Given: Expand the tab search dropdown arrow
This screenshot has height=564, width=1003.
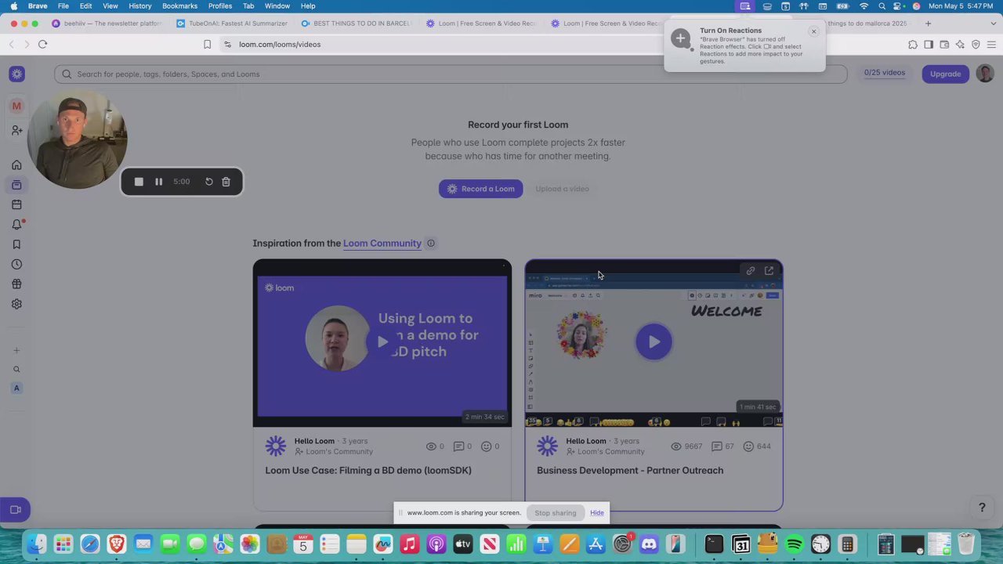Looking at the screenshot, I should click(x=992, y=23).
